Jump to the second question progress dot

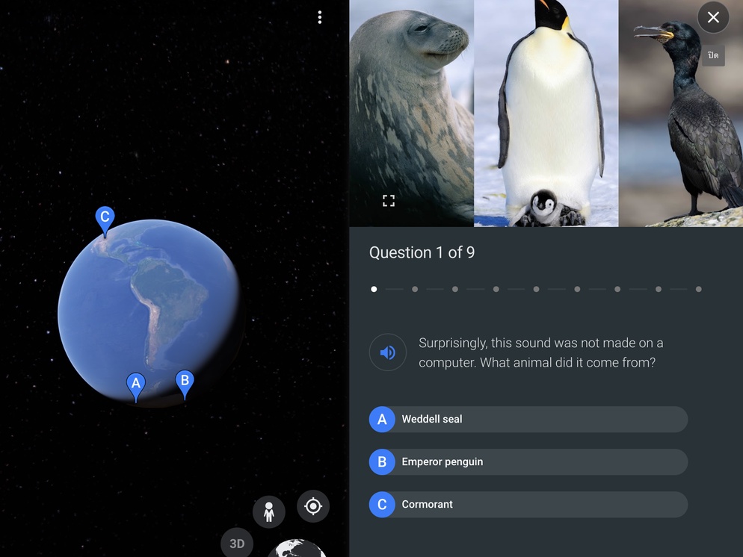point(415,289)
